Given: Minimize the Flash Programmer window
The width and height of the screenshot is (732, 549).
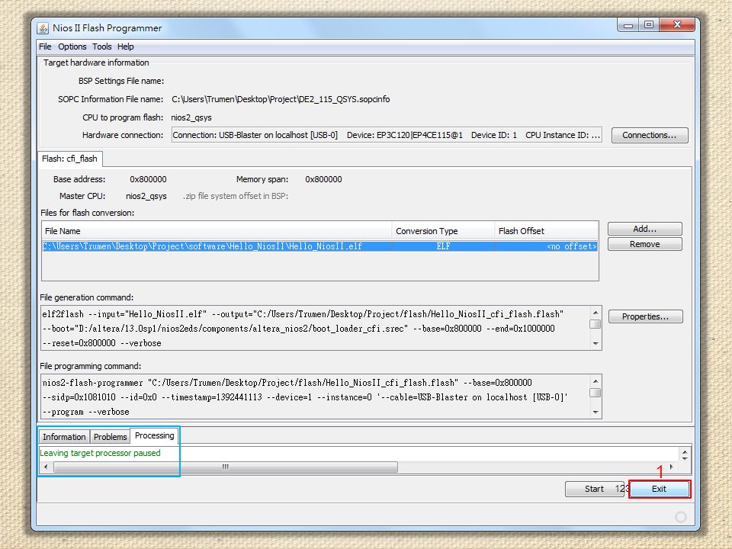Looking at the screenshot, I should [628, 25].
